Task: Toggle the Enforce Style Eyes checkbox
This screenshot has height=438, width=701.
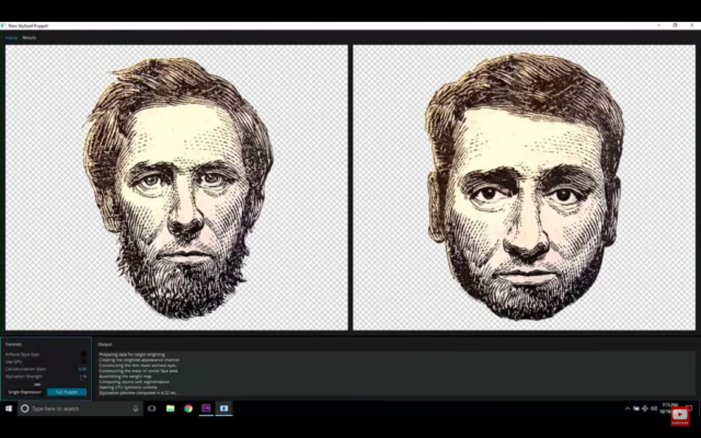Action: (x=83, y=355)
